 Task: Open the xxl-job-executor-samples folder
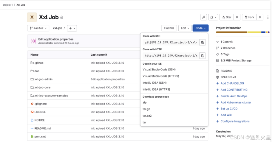[x=51, y=96]
